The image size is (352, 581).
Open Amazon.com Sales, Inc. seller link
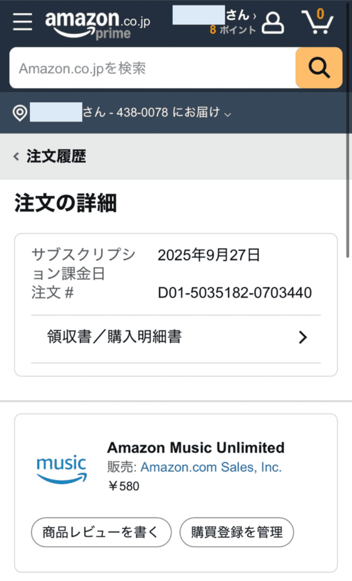tap(211, 467)
